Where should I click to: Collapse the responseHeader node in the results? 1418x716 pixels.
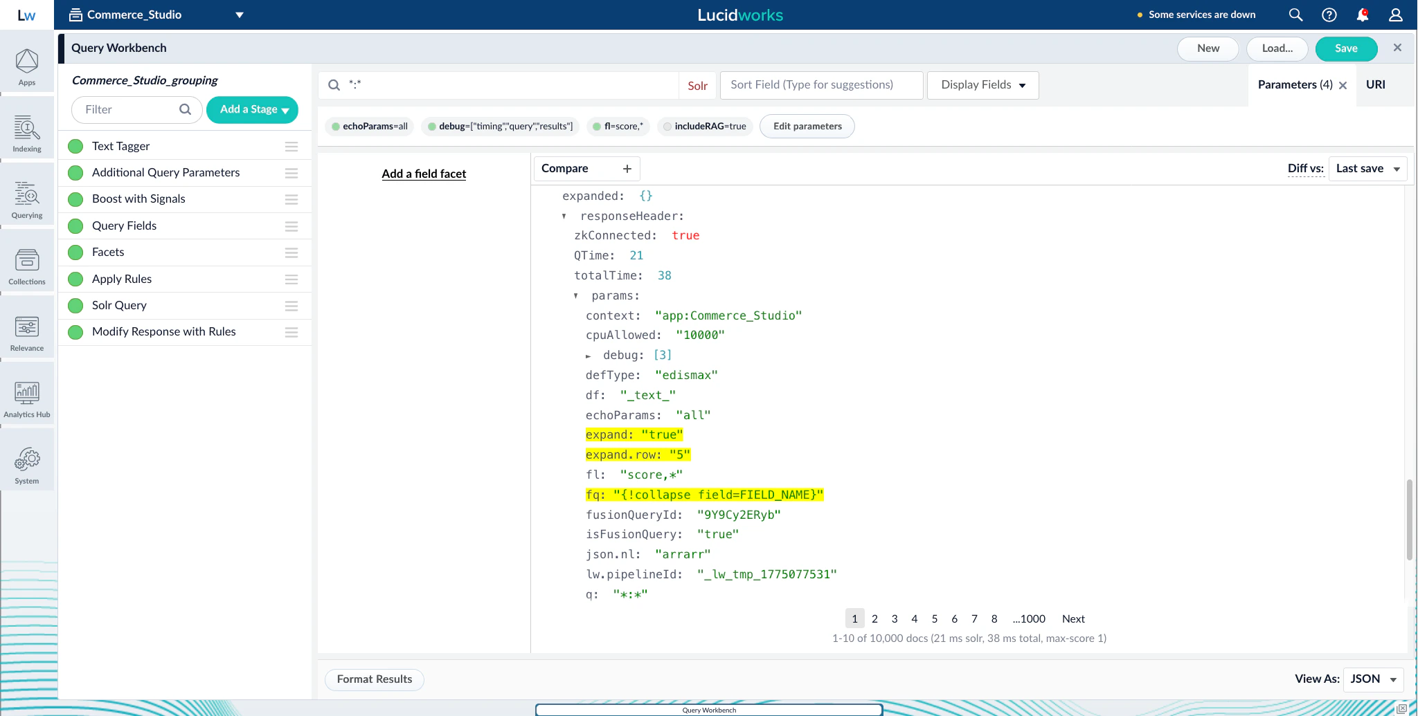pyautogui.click(x=564, y=216)
